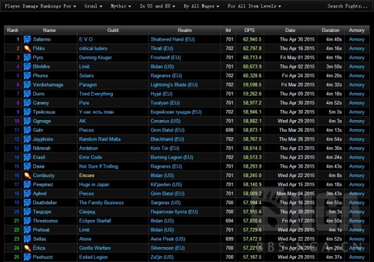
Task: Sort by the IM column header
Action: 228,31
